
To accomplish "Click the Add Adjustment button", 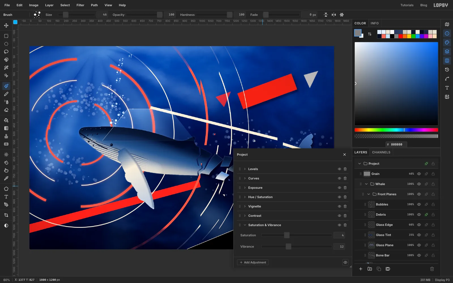I will pos(253,262).
